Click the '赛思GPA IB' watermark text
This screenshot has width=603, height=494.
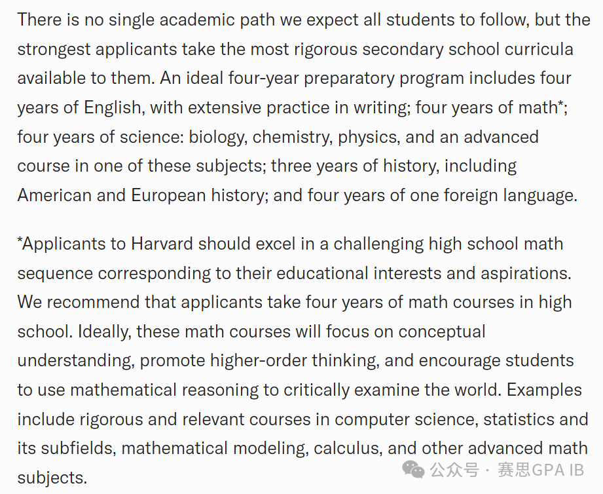click(540, 470)
